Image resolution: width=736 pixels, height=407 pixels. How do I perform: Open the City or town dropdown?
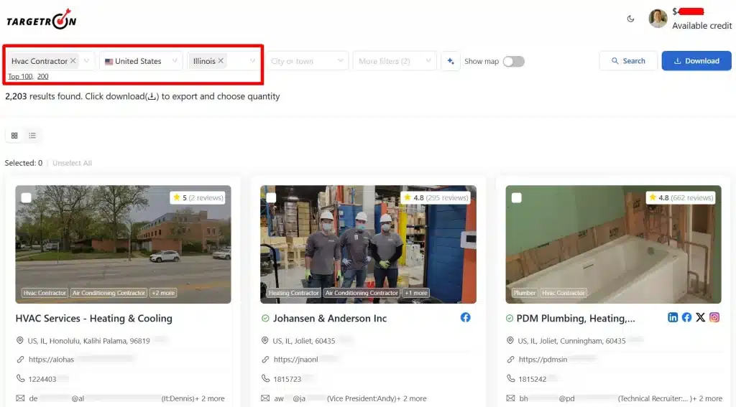pos(307,61)
